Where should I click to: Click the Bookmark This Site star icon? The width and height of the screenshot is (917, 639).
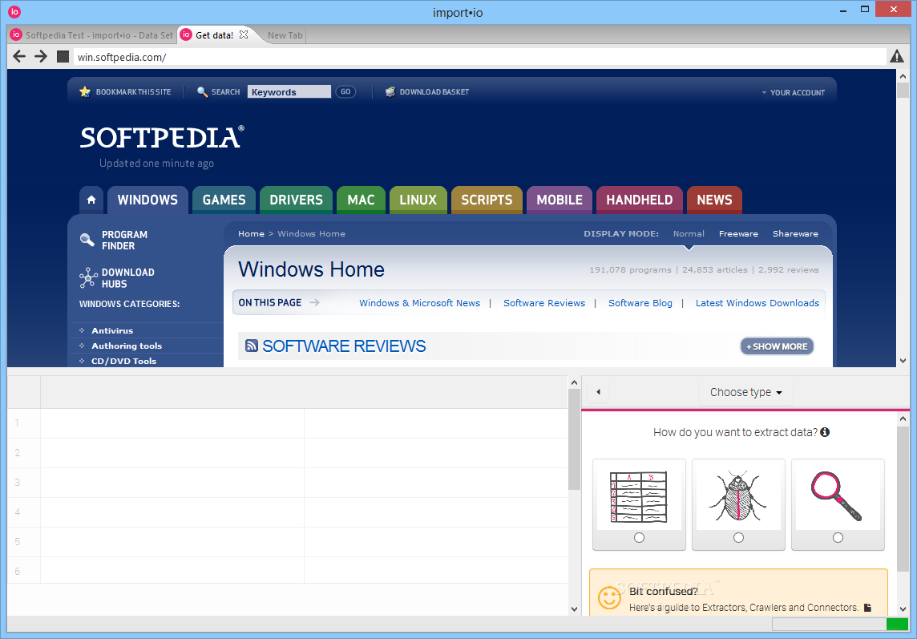[85, 92]
